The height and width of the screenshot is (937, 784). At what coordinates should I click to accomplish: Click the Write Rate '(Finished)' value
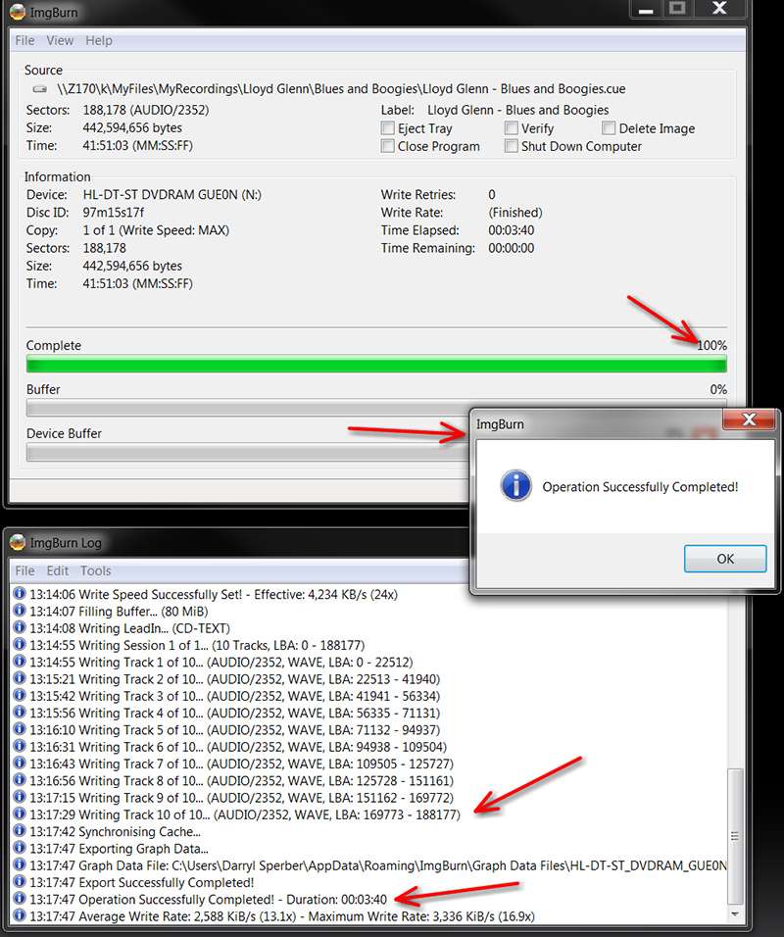515,213
